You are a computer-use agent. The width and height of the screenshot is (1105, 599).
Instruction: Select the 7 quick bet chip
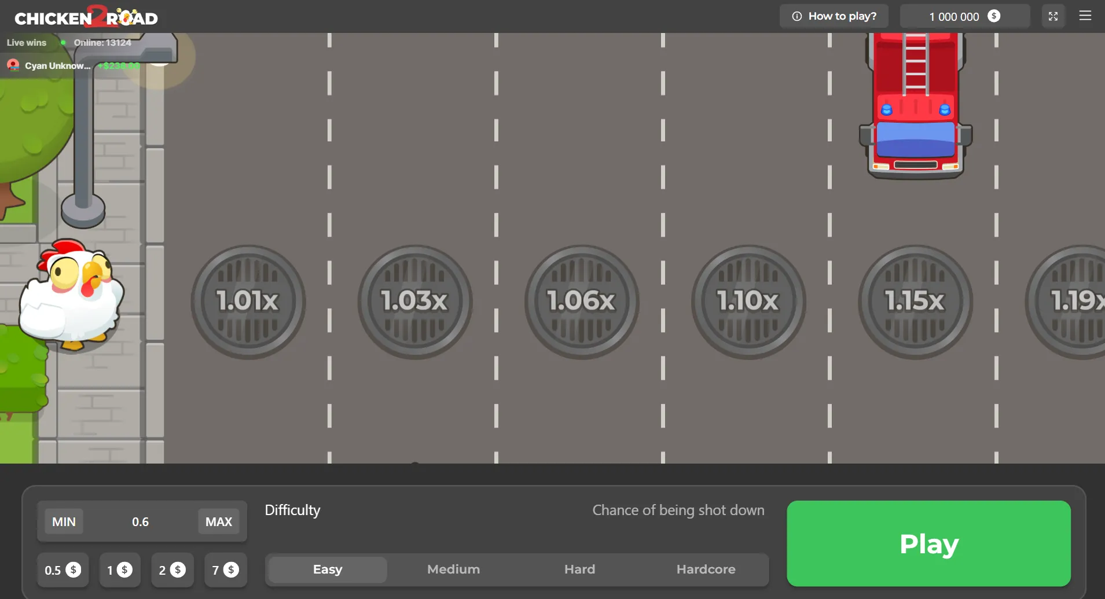(225, 569)
